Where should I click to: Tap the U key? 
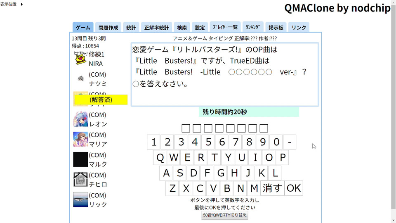(x=242, y=157)
